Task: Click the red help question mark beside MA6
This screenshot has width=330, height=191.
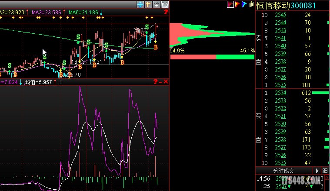Action: 166,13
